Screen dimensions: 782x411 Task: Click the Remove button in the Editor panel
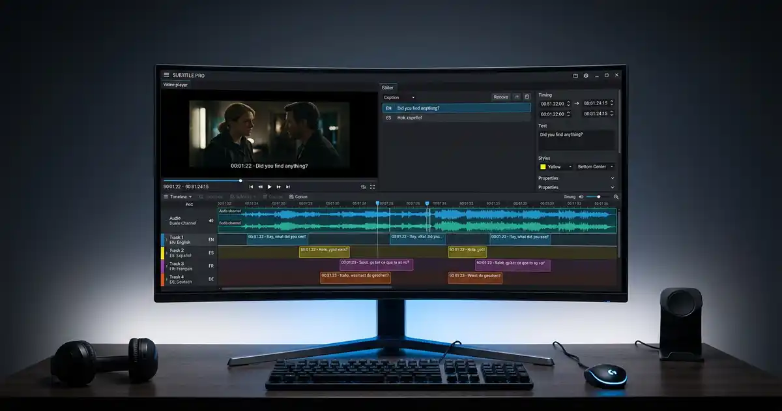pyautogui.click(x=500, y=97)
